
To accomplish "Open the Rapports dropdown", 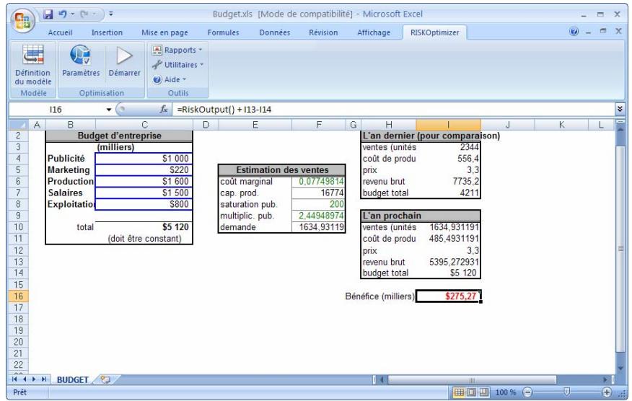I will (x=177, y=50).
